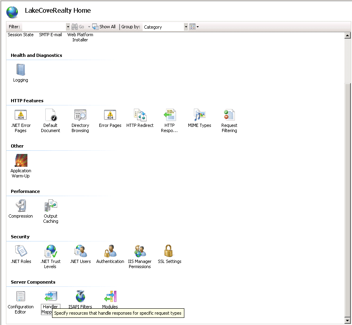This screenshot has height=325, width=352.
Task: Click the Health and Diagnostics group header
Action: (37, 55)
